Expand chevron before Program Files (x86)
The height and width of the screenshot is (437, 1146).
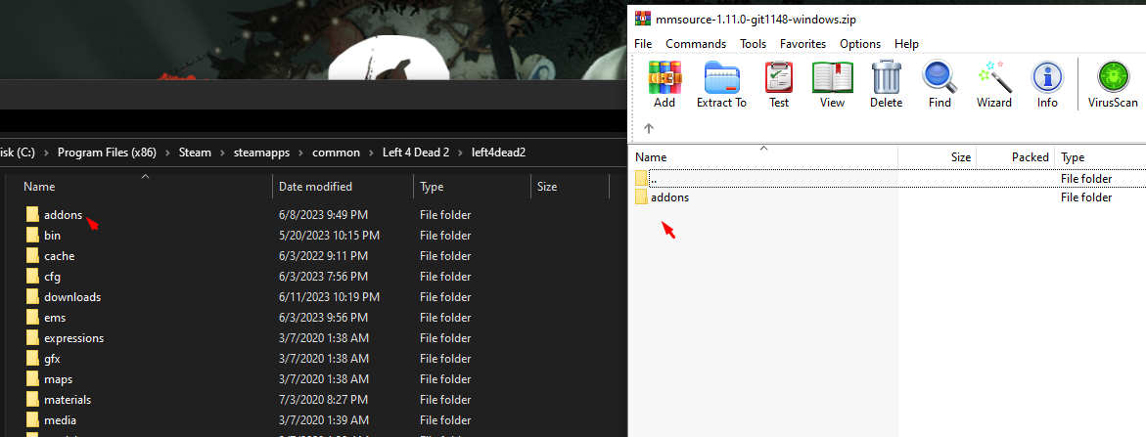pyautogui.click(x=46, y=153)
